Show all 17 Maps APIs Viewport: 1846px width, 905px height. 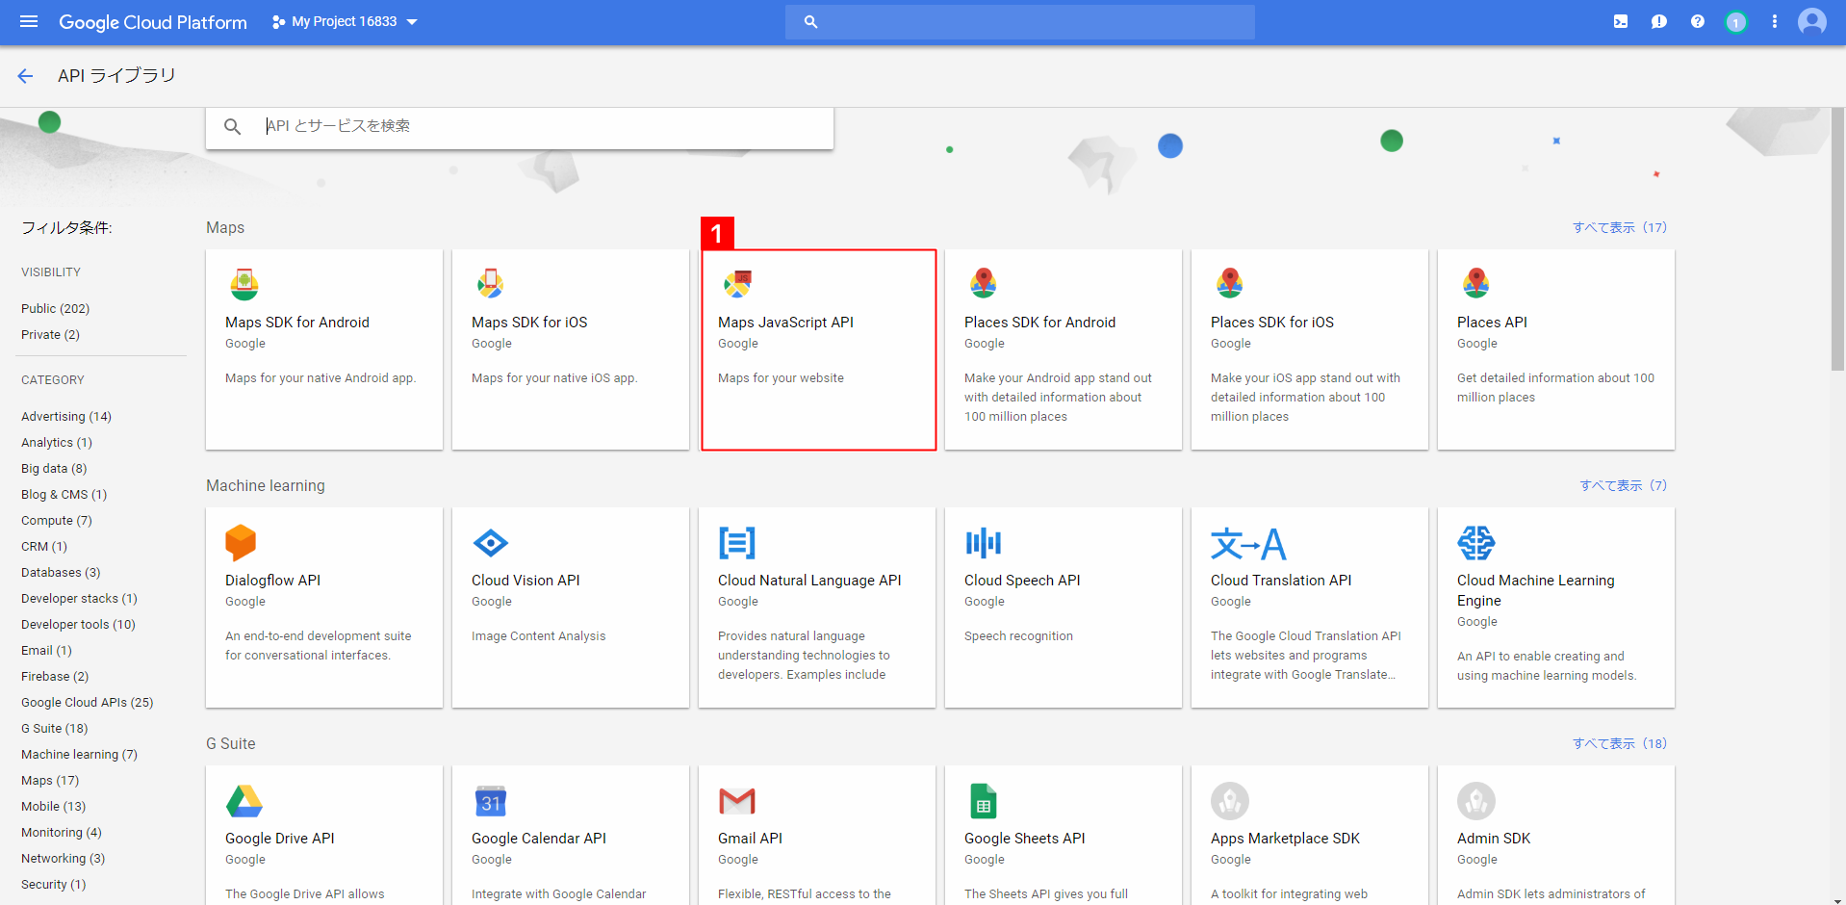[x=1620, y=227]
